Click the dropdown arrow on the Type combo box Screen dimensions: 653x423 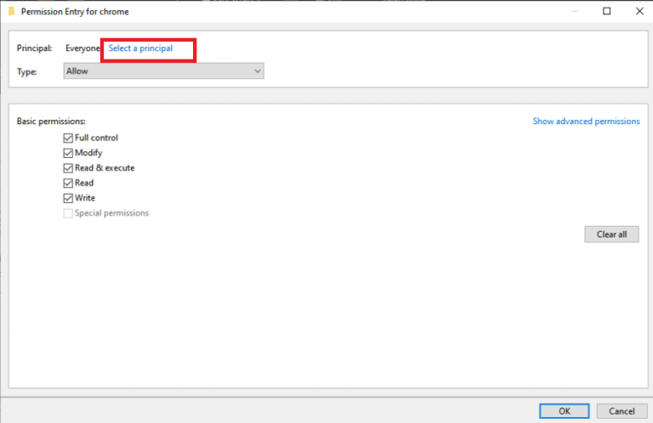coord(258,71)
